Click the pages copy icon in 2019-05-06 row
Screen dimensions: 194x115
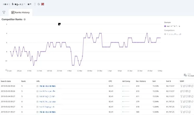(192, 86)
